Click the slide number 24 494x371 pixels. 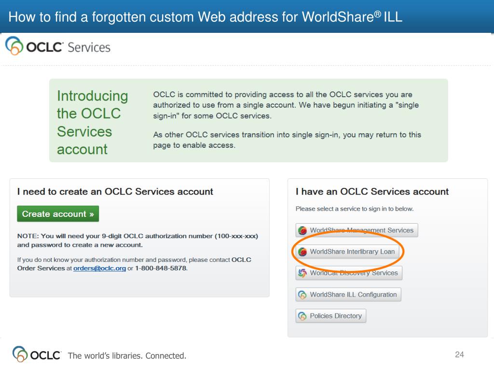459,355
